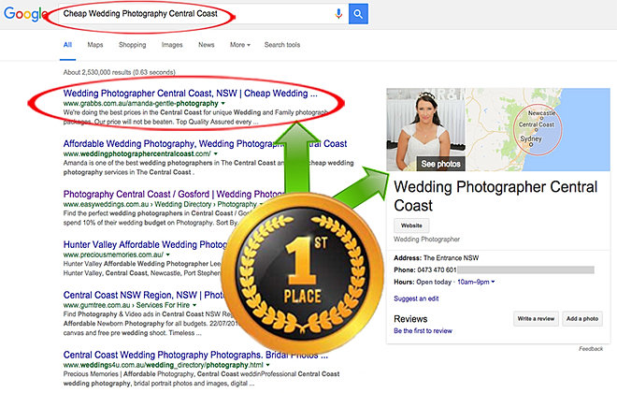Viewport: 617px width, 393px height.
Task: Click the Feedback link below the panel
Action: click(591, 349)
